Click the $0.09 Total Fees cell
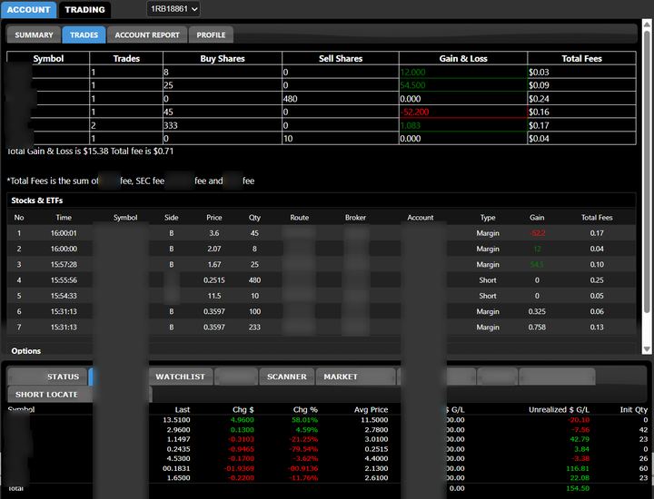Viewport: 654px width, 499px height. click(x=581, y=85)
